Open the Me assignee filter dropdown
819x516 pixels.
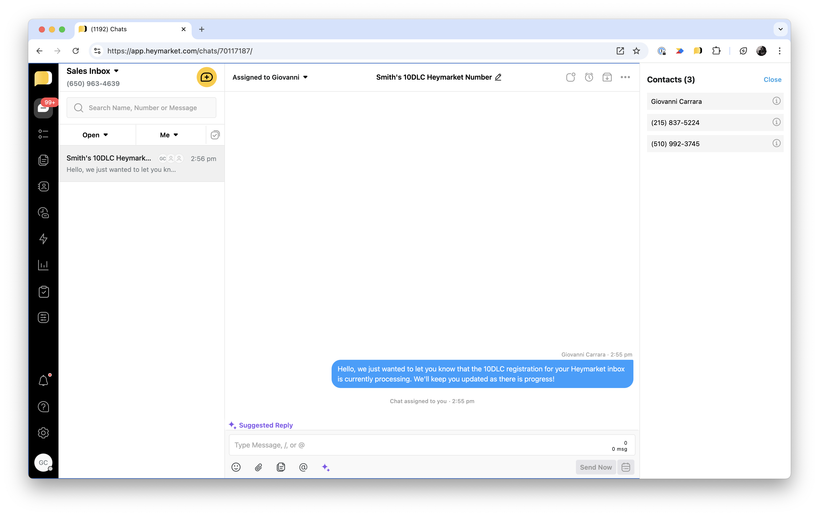pyautogui.click(x=169, y=135)
